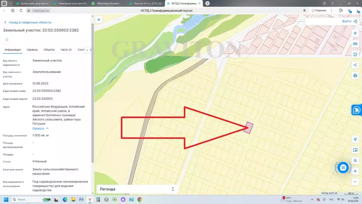Image resolution: width=362 pixels, height=204 pixels.
Task: Click the area value 1 000 кв. м
Action: 40,135
